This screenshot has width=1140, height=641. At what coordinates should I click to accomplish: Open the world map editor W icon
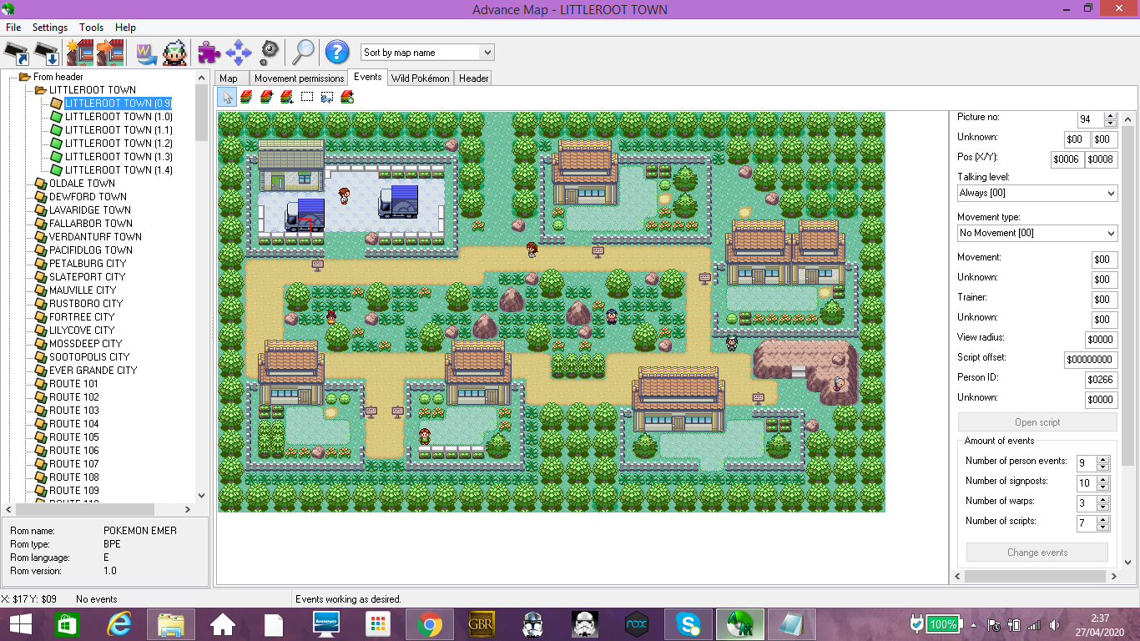click(146, 53)
